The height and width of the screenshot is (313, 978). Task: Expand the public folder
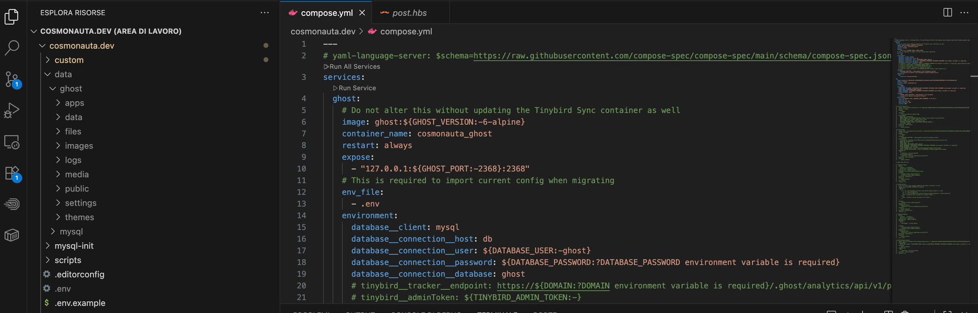click(x=58, y=188)
